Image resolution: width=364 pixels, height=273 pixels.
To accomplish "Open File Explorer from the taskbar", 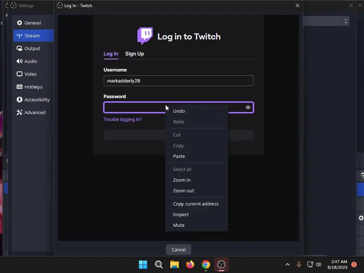I will tap(174, 264).
